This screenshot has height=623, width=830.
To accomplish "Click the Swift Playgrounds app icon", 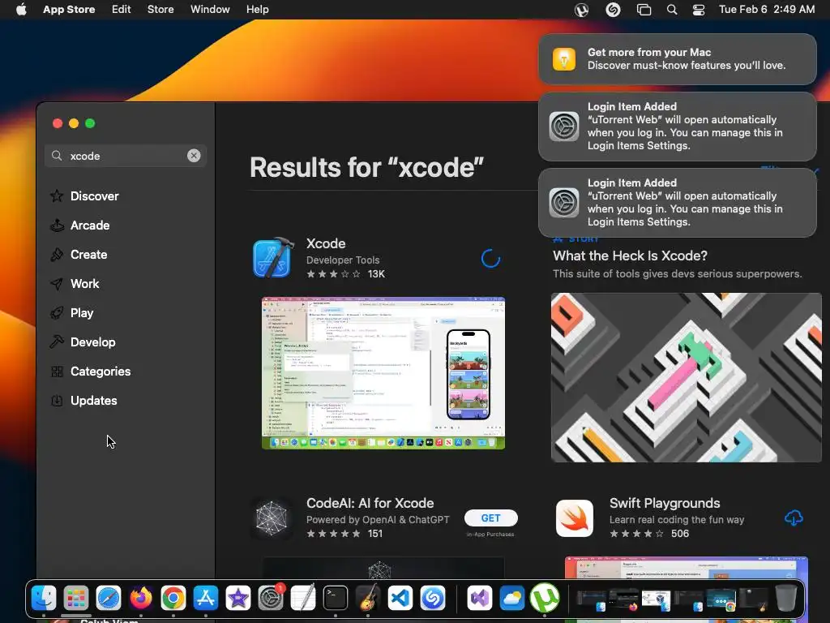I will click(x=575, y=518).
